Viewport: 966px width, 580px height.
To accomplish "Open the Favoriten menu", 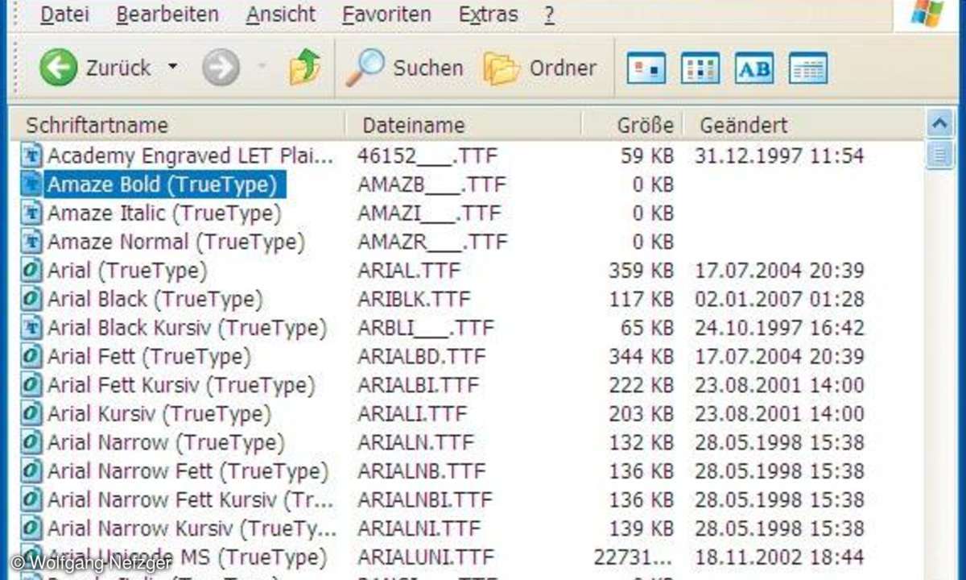I will [x=386, y=14].
